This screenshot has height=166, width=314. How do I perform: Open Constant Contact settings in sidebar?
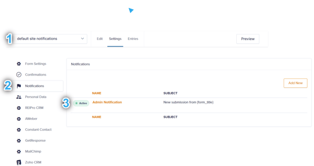point(38,130)
